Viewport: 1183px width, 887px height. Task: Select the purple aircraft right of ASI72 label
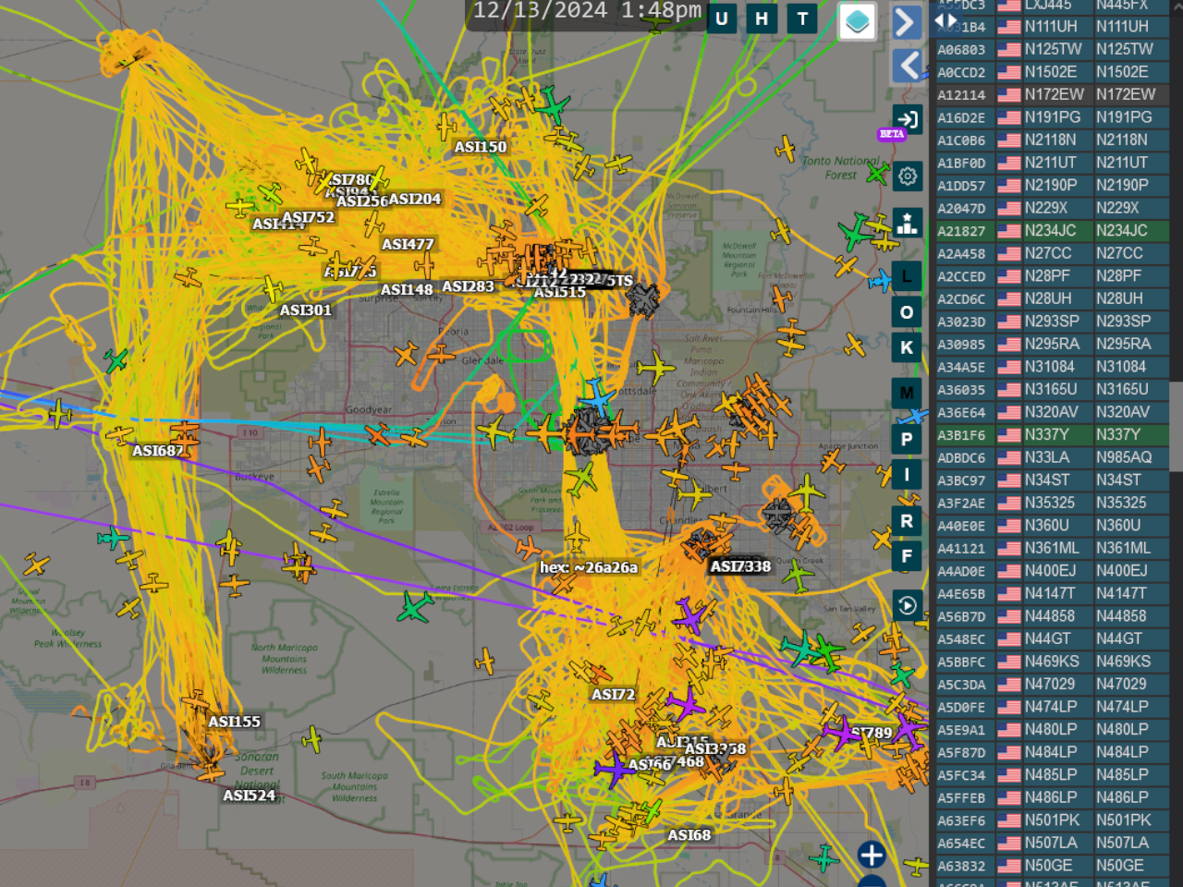pyautogui.click(x=687, y=704)
